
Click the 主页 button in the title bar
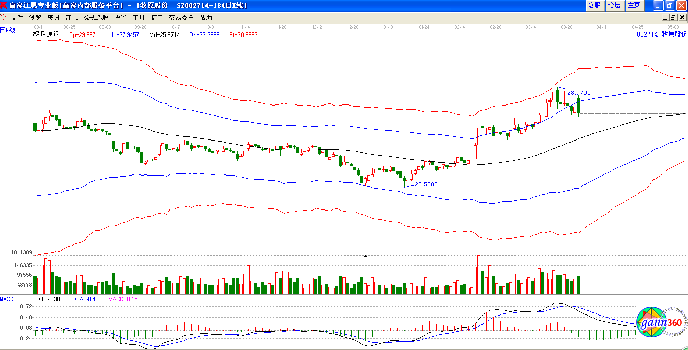point(634,5)
